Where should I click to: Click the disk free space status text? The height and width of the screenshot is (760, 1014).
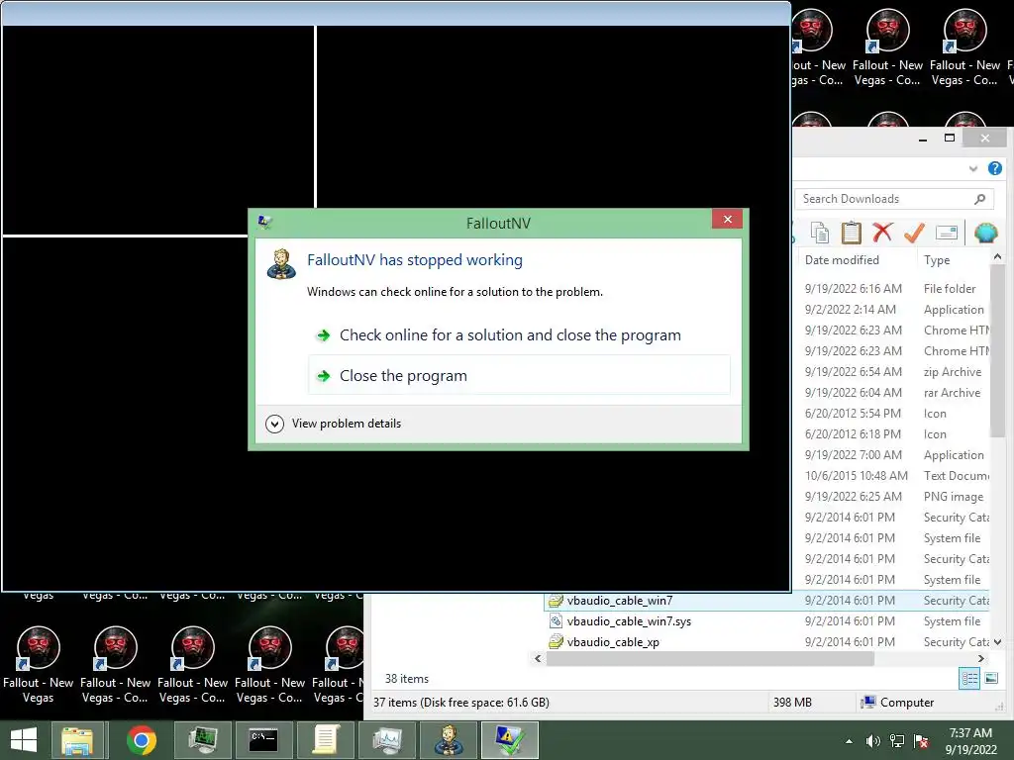[461, 702]
